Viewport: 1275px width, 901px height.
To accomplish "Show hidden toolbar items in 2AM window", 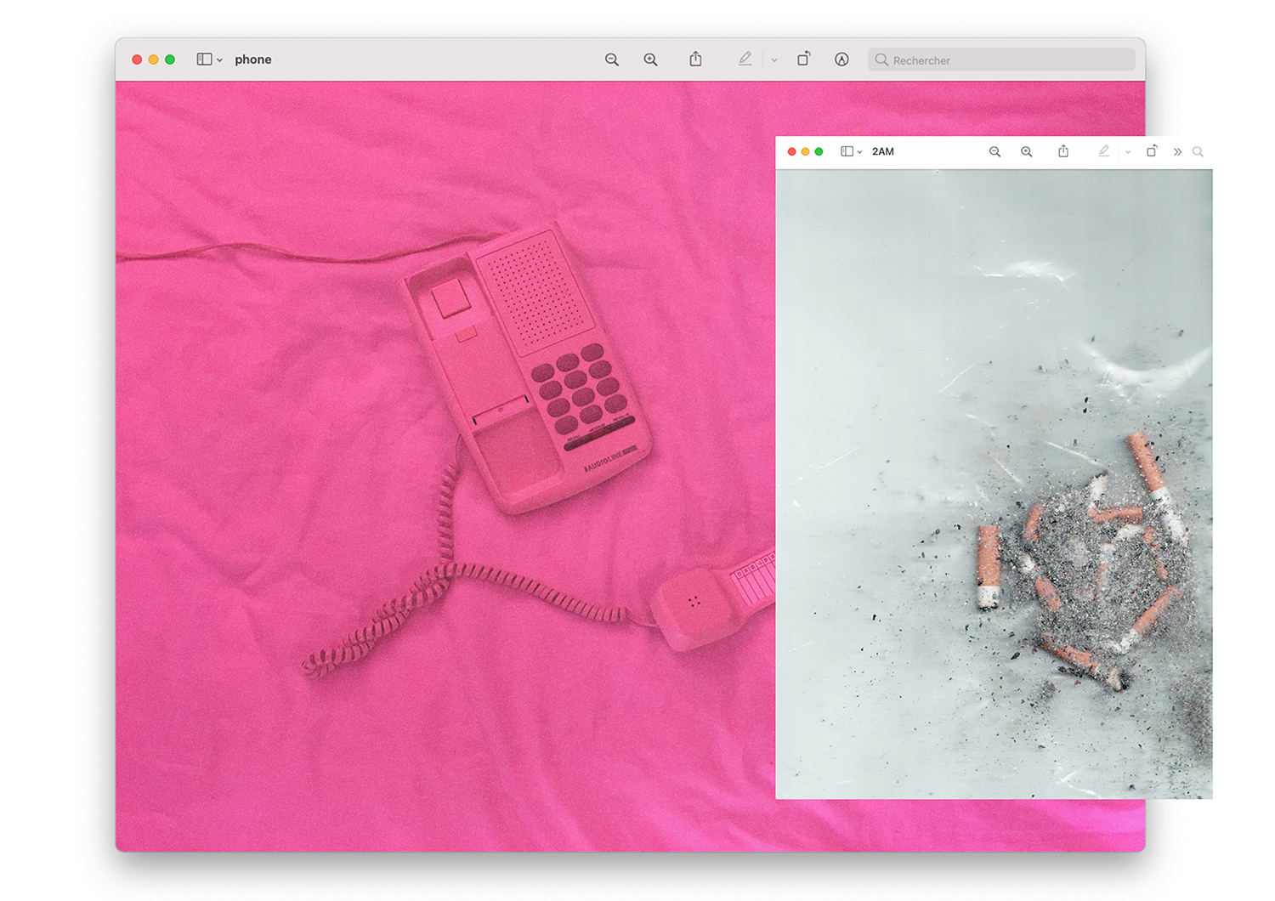I will pos(1177,152).
